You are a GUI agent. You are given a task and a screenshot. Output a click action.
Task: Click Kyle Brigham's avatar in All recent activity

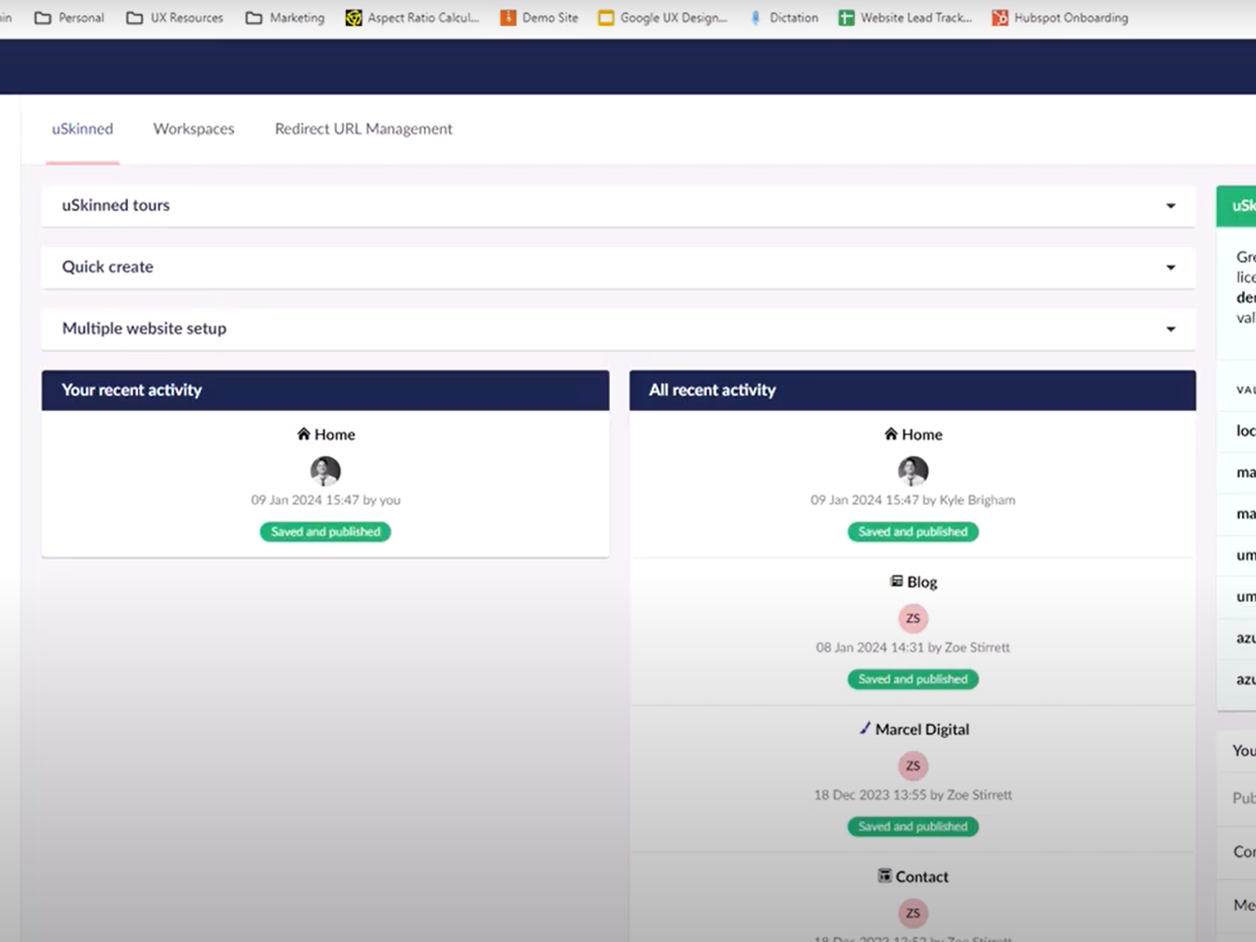(912, 471)
